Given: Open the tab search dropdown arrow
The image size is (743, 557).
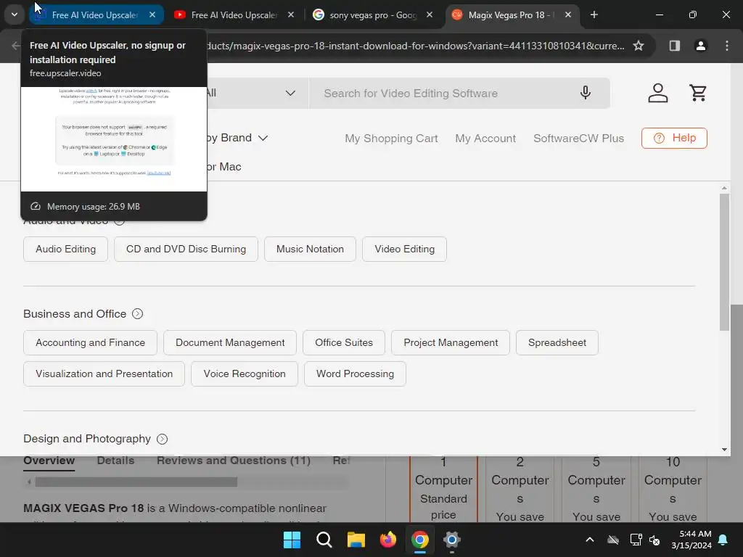Looking at the screenshot, I should click(x=15, y=15).
